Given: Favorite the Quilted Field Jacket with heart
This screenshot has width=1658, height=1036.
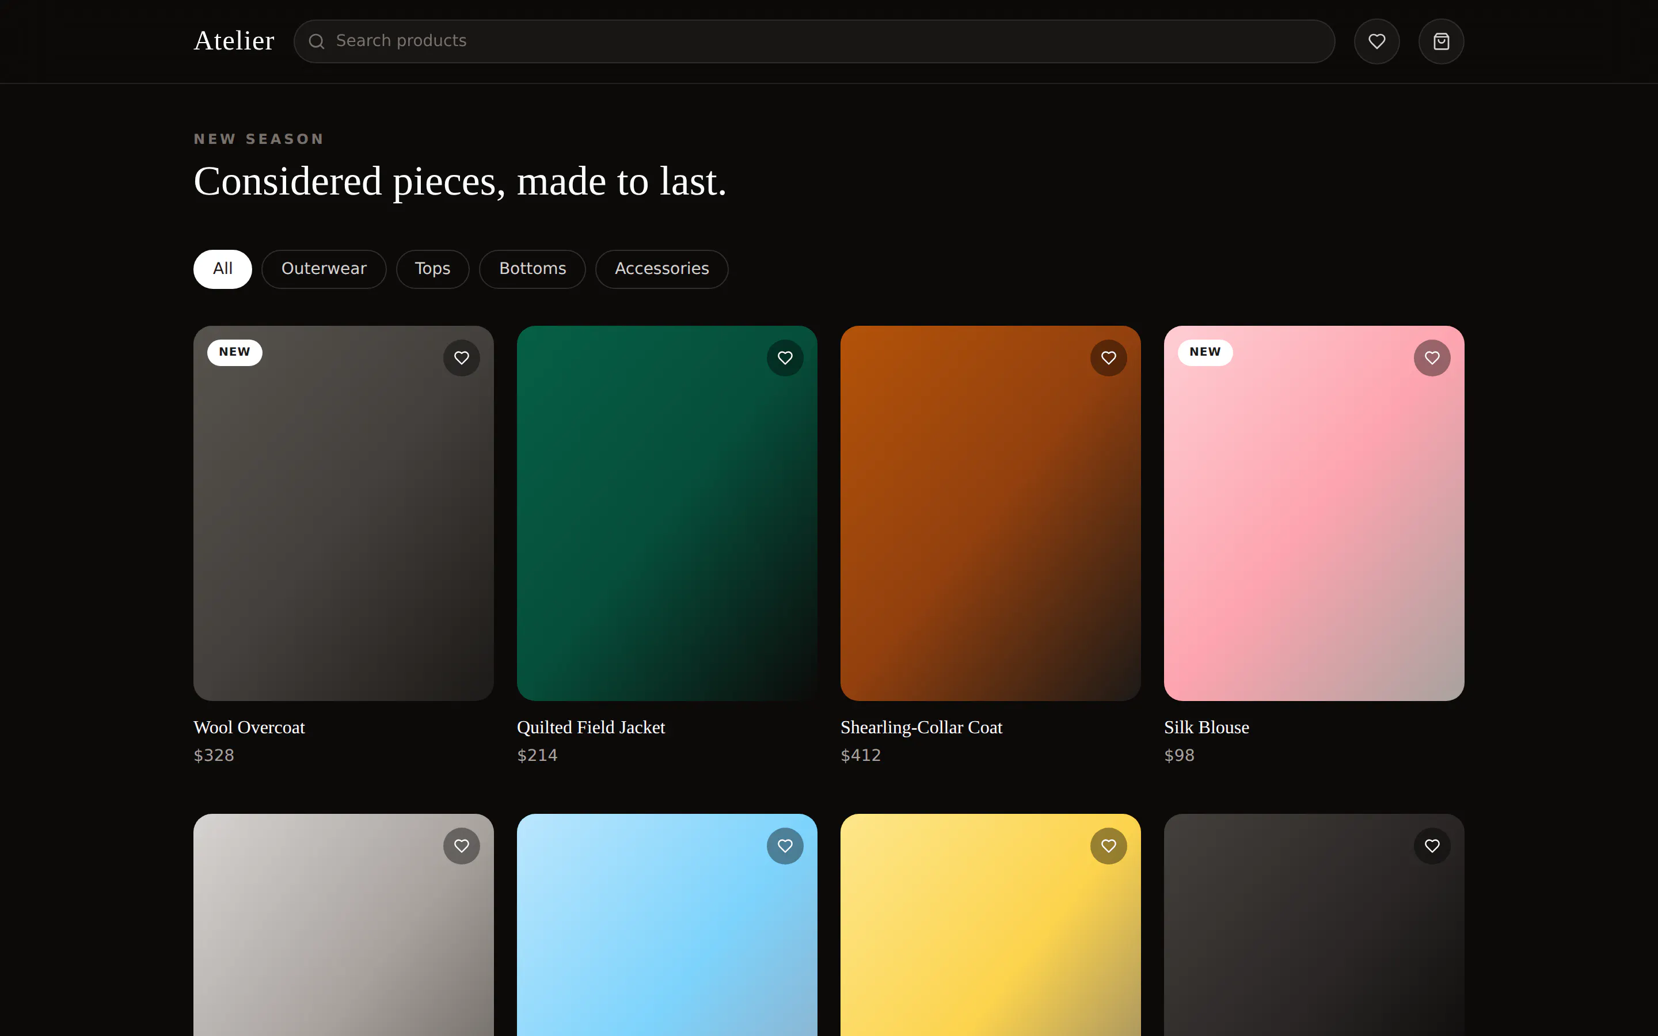Looking at the screenshot, I should pos(785,357).
